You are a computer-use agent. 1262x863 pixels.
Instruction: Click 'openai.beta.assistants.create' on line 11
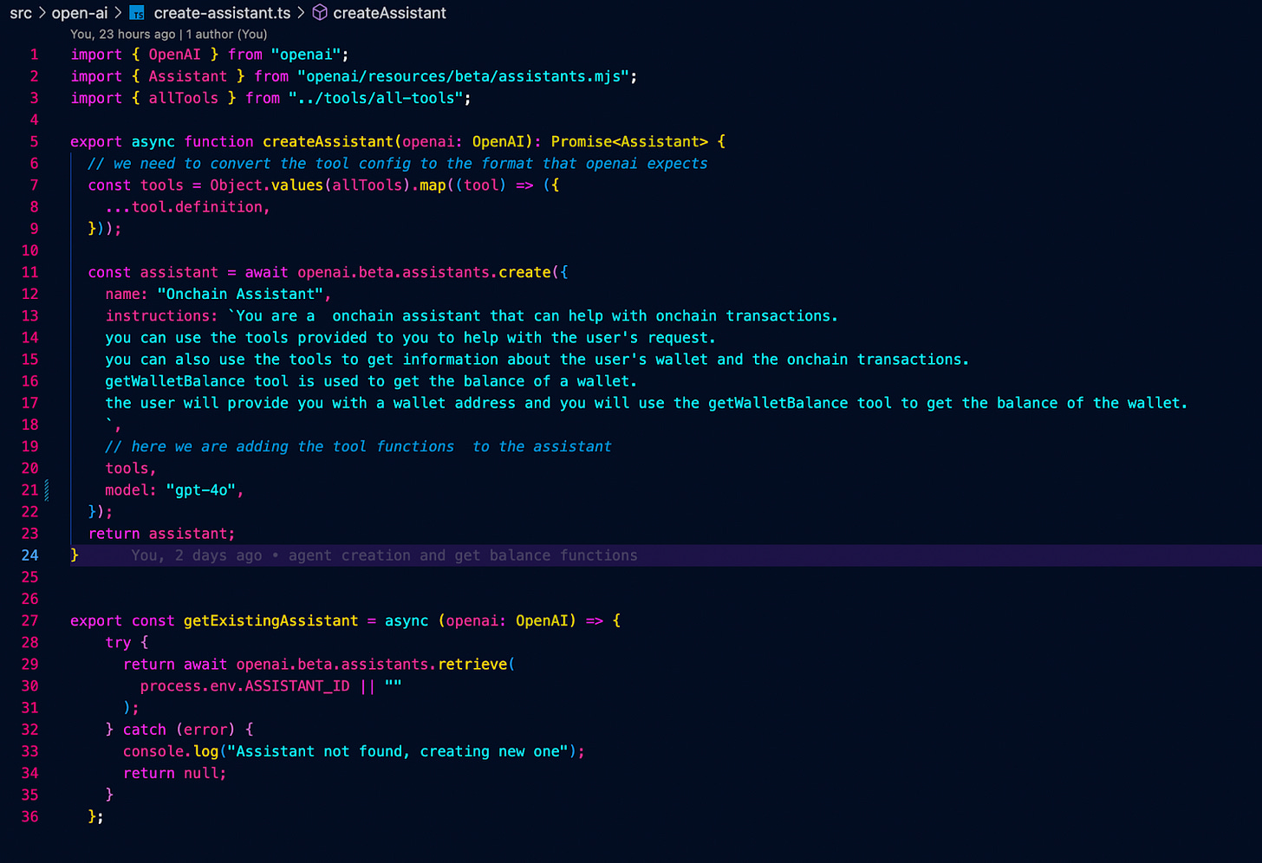424,272
